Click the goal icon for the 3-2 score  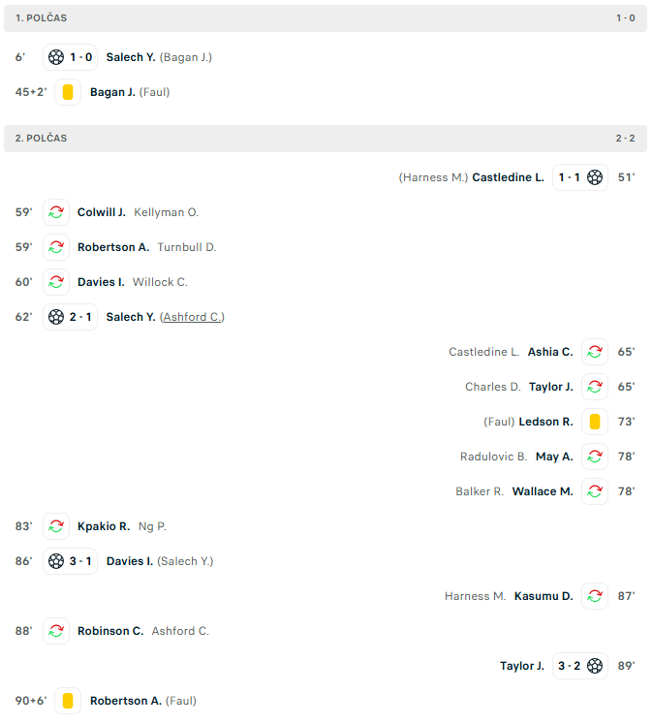tap(595, 666)
